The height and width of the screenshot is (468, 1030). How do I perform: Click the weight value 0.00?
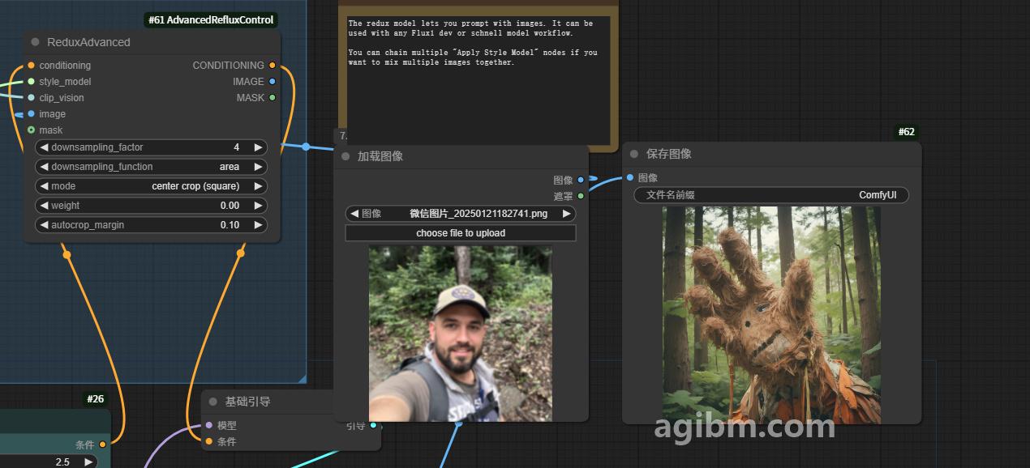click(x=230, y=206)
